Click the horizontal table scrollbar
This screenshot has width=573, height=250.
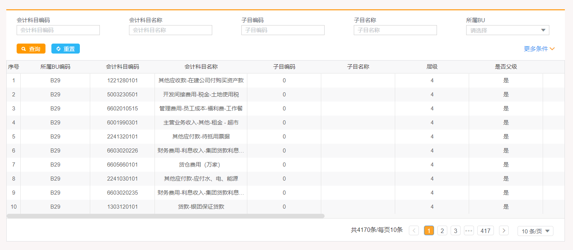pos(166,216)
